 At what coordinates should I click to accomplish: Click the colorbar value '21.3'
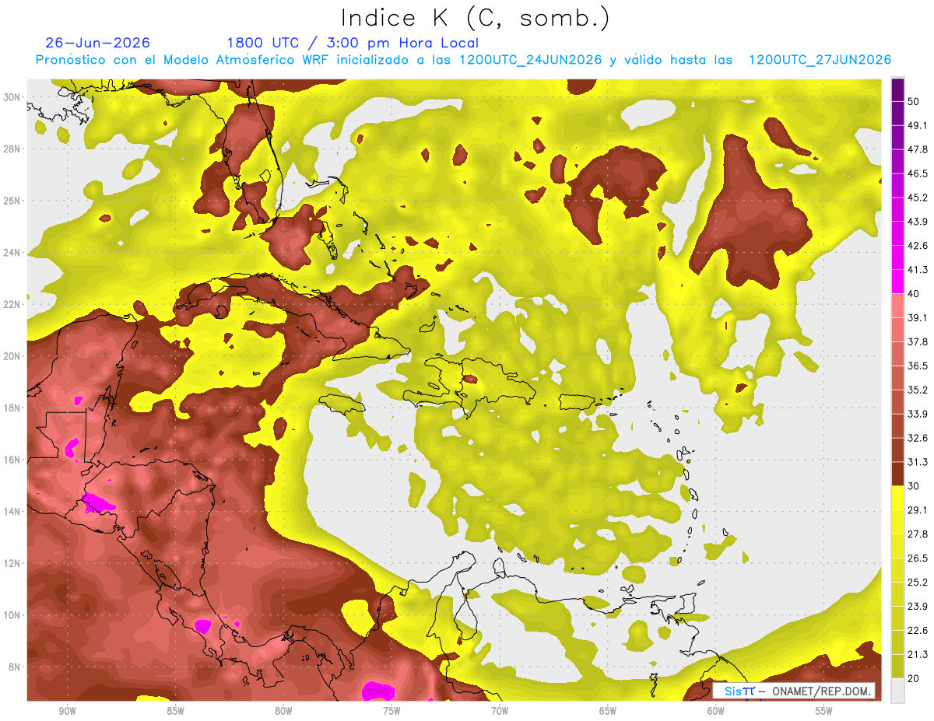point(918,655)
